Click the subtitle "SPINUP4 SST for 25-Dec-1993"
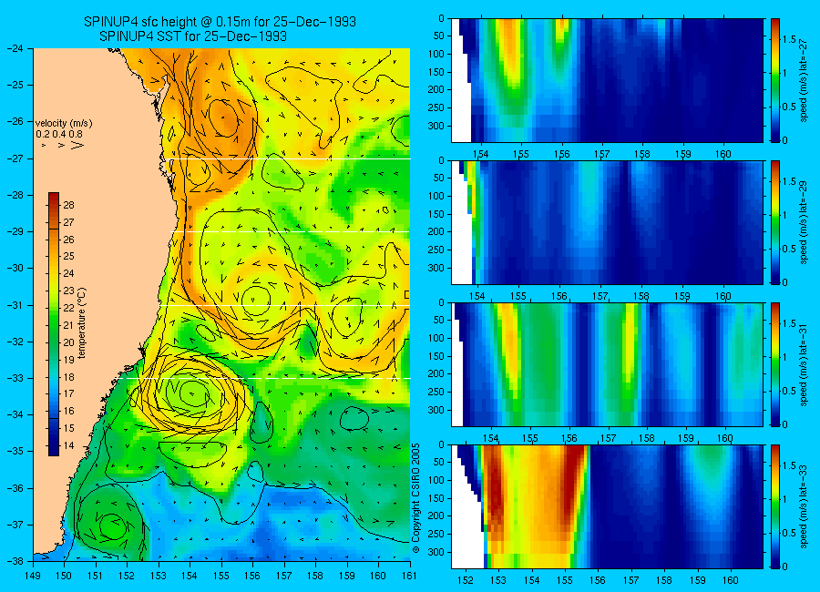Viewport: 820px width, 592px height. click(x=193, y=36)
